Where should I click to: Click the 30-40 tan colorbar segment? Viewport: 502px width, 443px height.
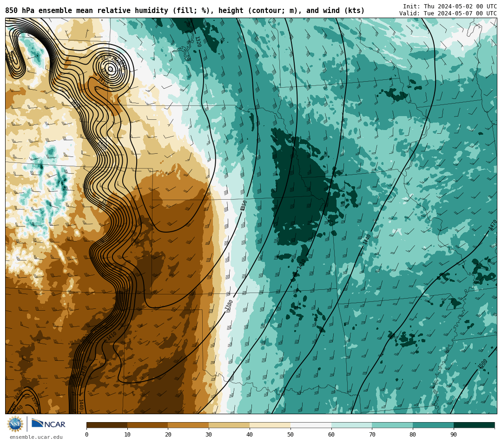229,425
